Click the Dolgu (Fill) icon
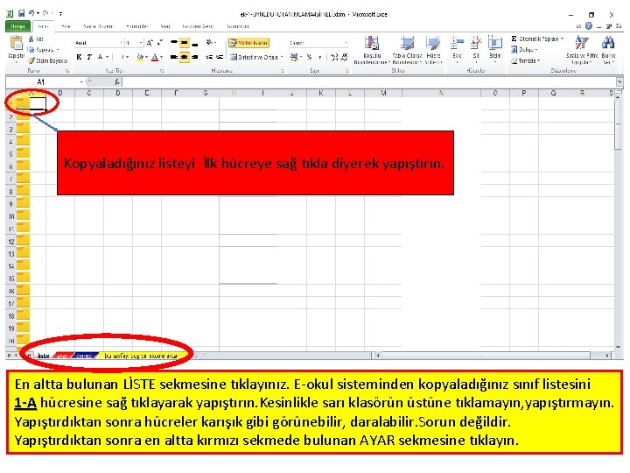Image resolution: width=630 pixels, height=473 pixels. 514,49
